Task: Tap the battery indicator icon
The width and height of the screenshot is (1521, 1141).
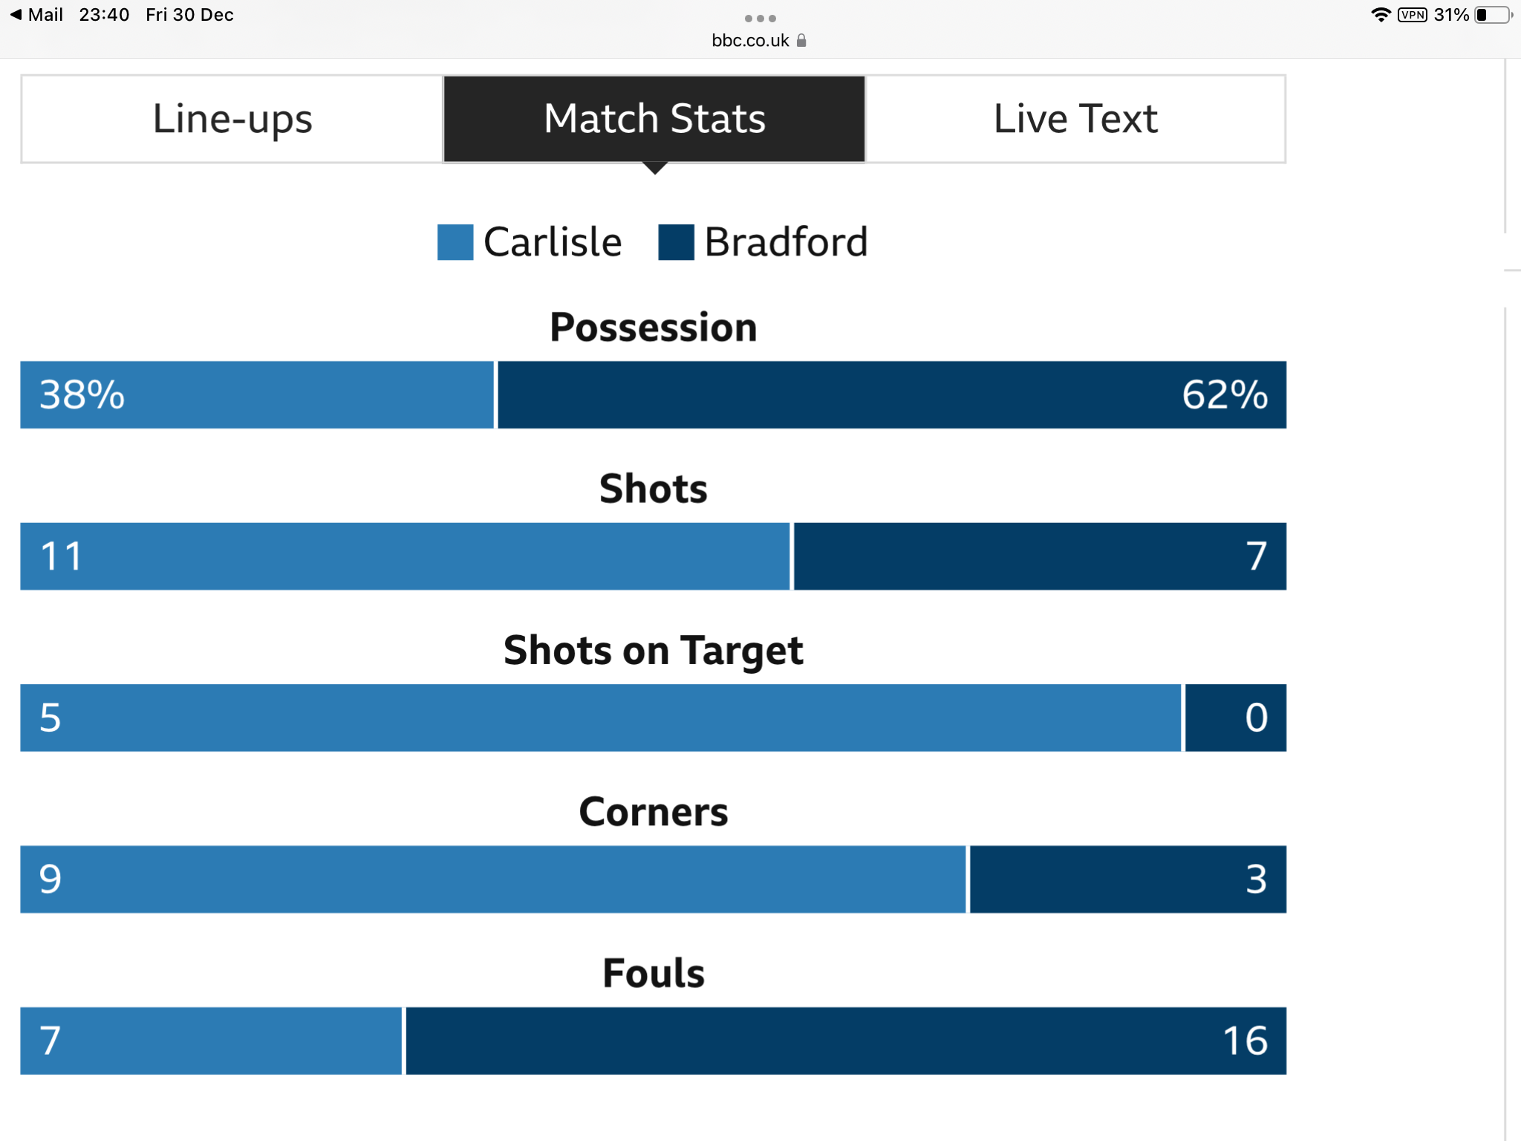Action: tap(1494, 15)
